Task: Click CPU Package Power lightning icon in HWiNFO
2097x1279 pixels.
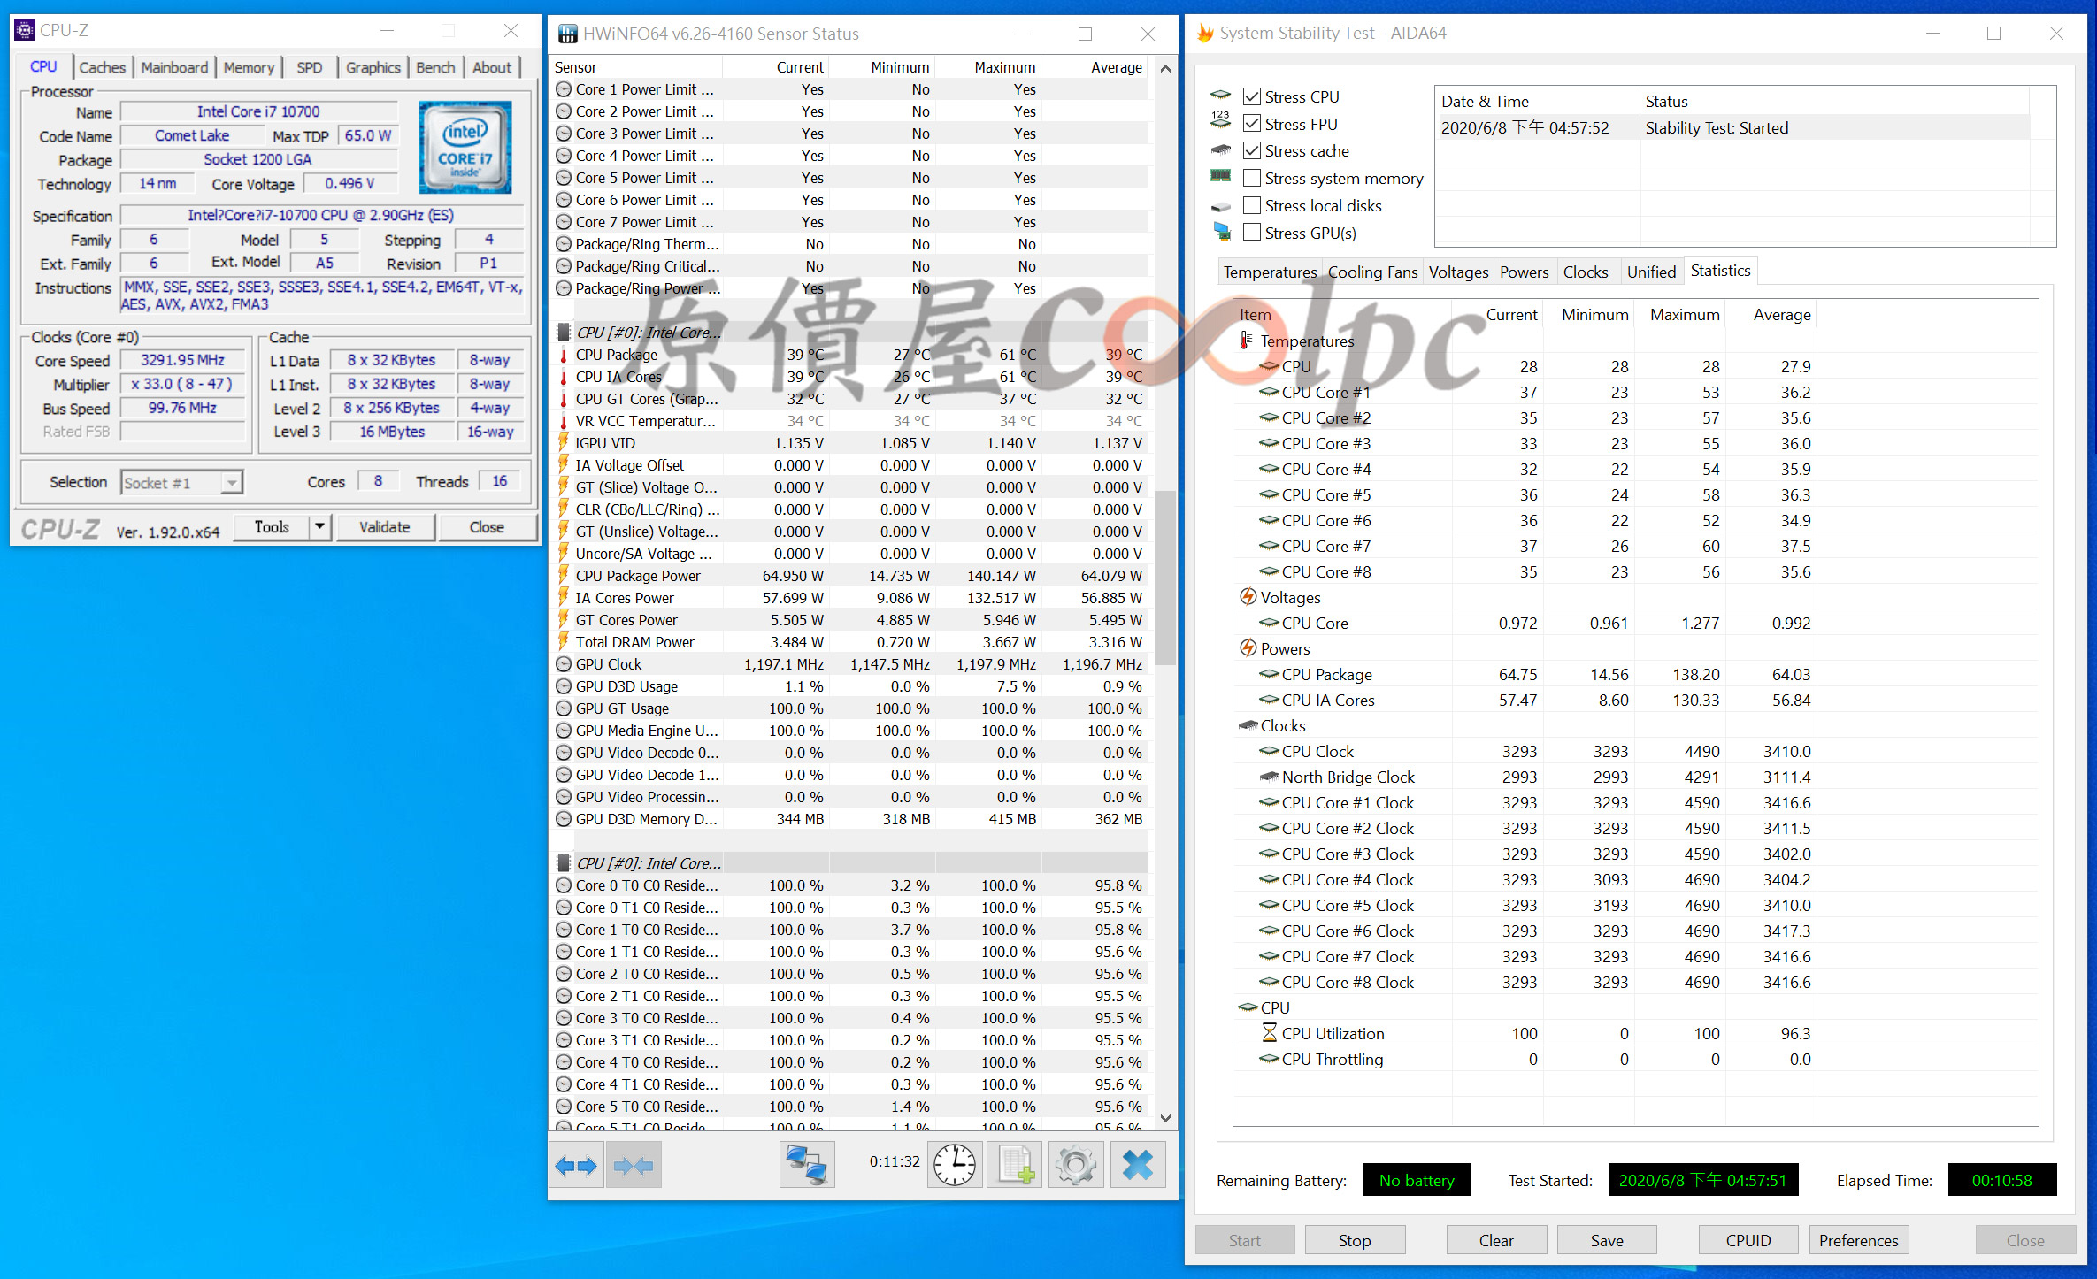Action: pos(563,576)
